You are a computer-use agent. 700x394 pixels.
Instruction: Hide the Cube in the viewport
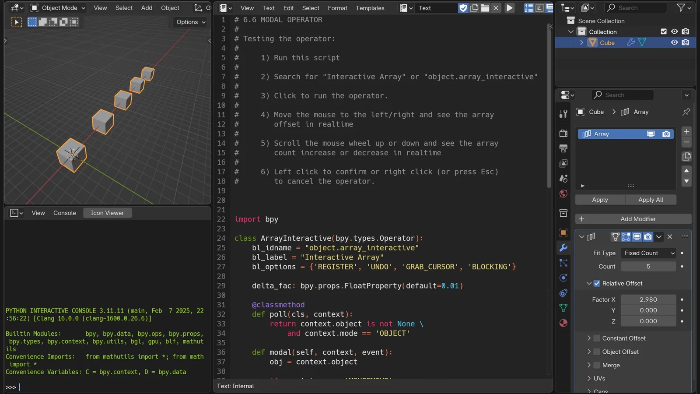(x=674, y=42)
